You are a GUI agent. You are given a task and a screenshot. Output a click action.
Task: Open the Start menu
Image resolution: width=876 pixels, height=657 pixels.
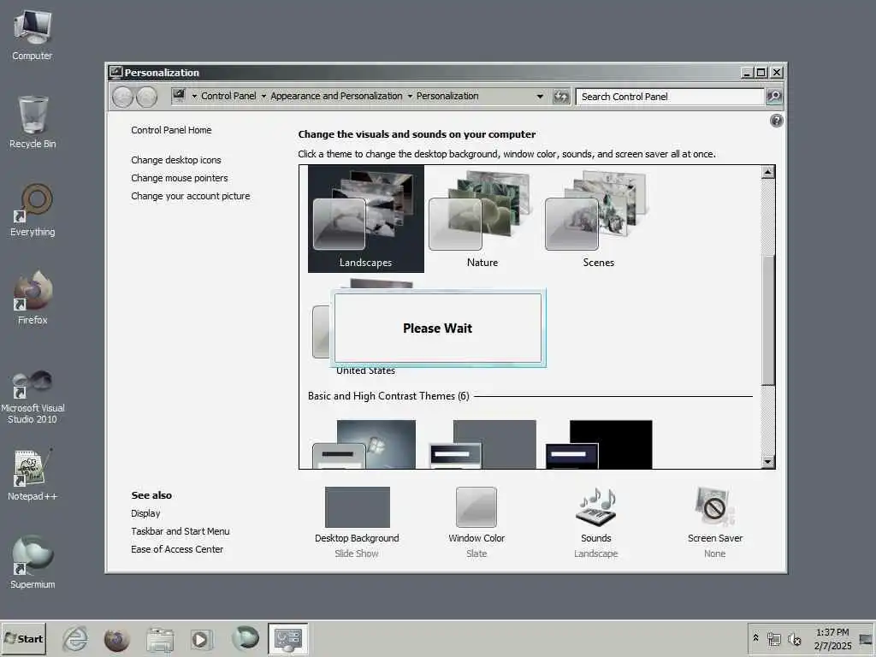[23, 638]
